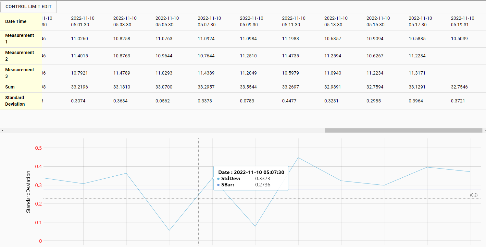Viewport: 486px width, 247px height.
Task: Click the highest peak point on the chart line
Action: click(298, 158)
